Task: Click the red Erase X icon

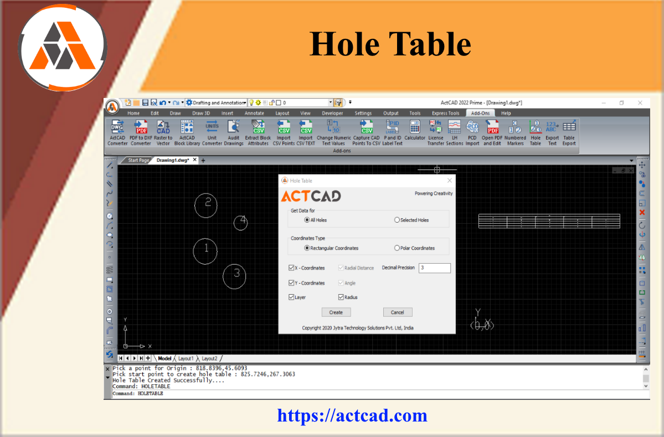Action: click(642, 213)
